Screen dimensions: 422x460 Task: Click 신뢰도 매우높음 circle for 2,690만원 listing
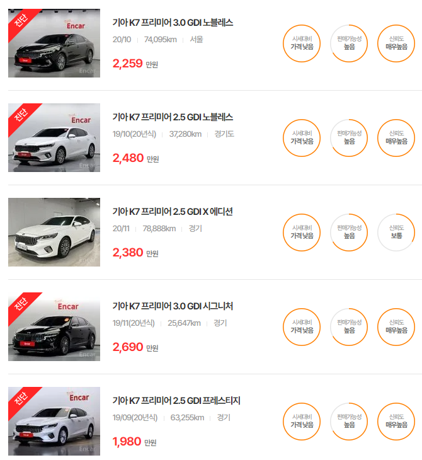click(x=396, y=327)
